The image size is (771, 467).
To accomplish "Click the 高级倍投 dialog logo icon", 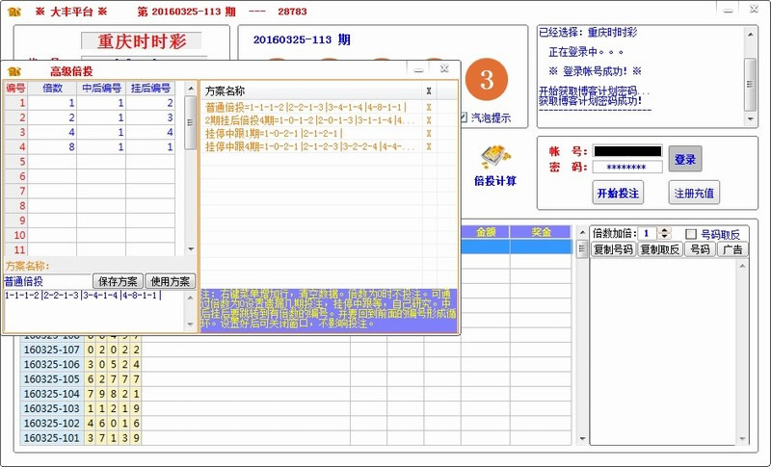I will coord(13,71).
